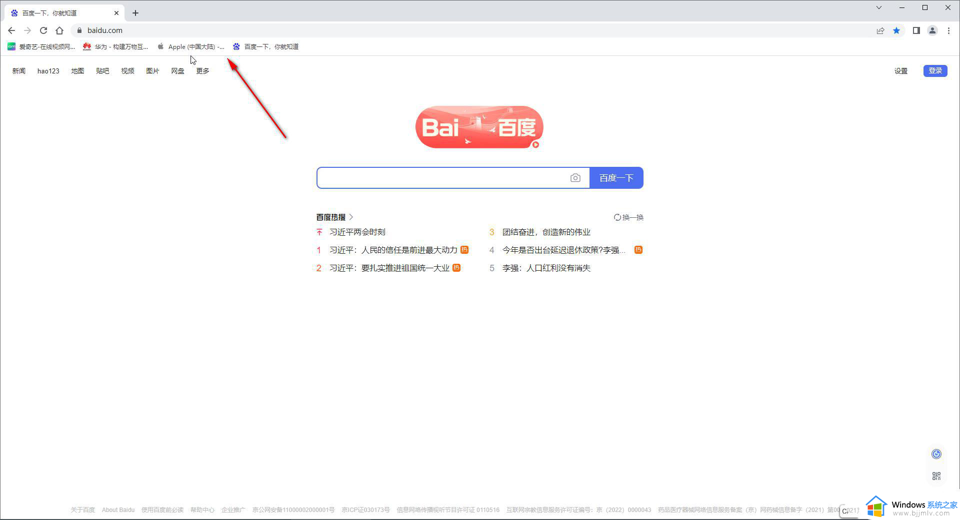Open the 贴吧 nav link
960x520 pixels.
click(x=102, y=71)
